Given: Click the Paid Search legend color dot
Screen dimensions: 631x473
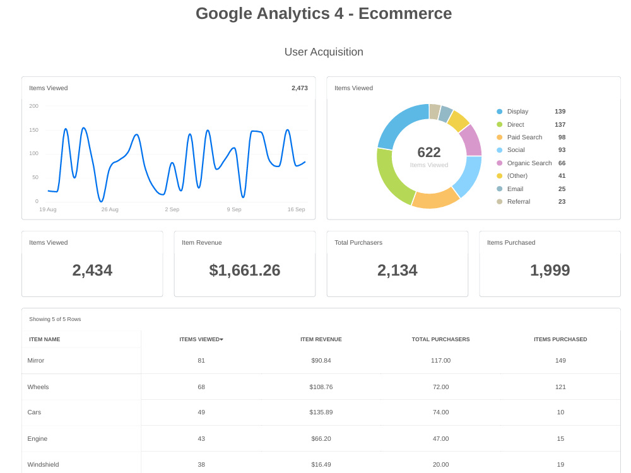Looking at the screenshot, I should point(499,137).
